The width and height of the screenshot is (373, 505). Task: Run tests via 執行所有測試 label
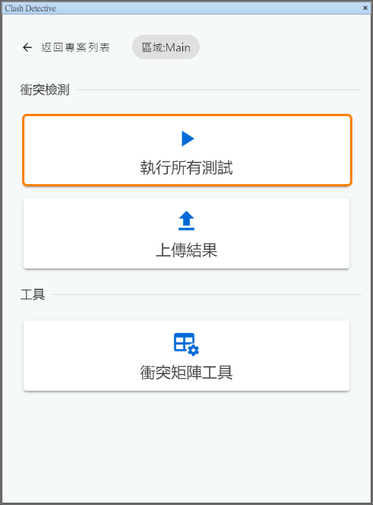click(x=186, y=167)
